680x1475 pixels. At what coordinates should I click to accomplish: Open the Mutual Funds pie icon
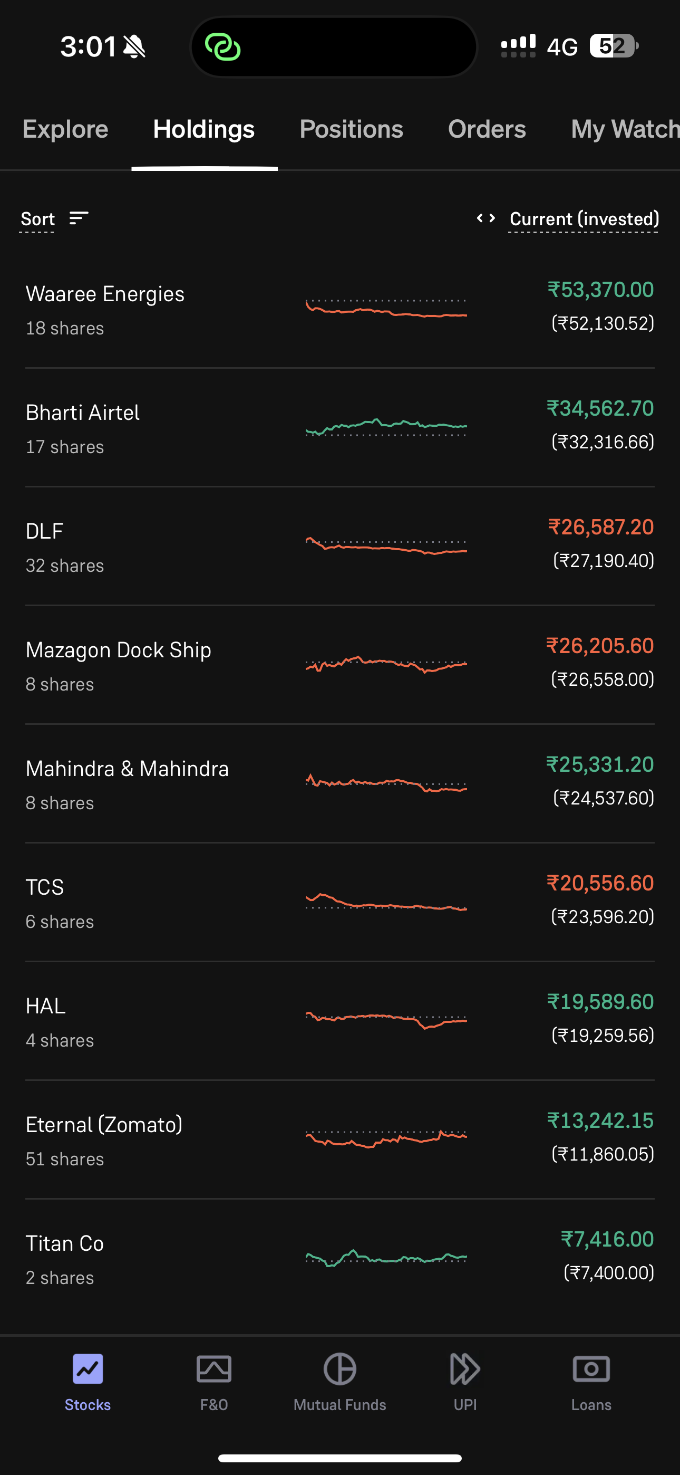[x=339, y=1369]
